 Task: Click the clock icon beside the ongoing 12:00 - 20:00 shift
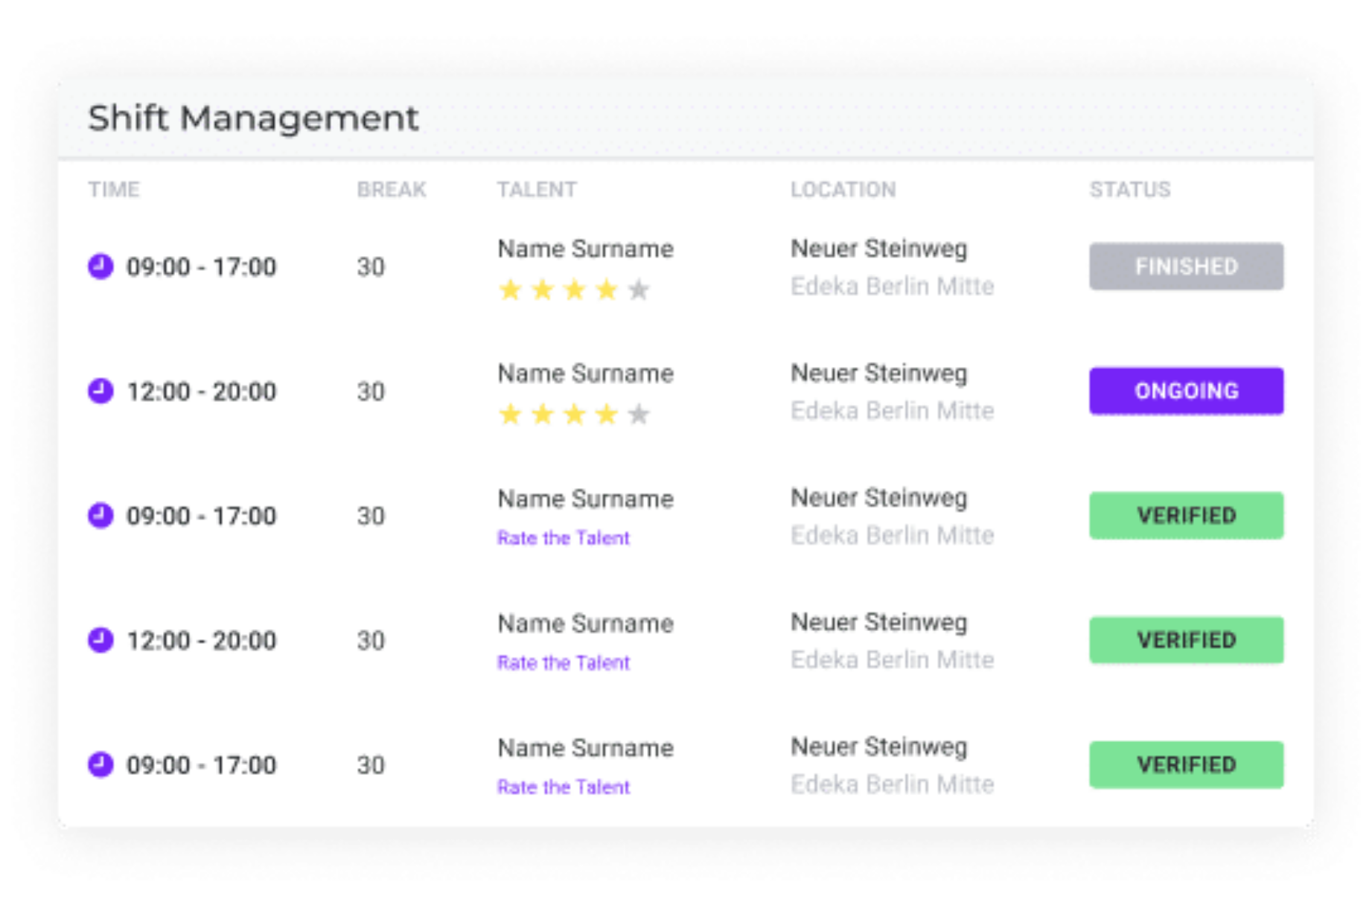100,391
